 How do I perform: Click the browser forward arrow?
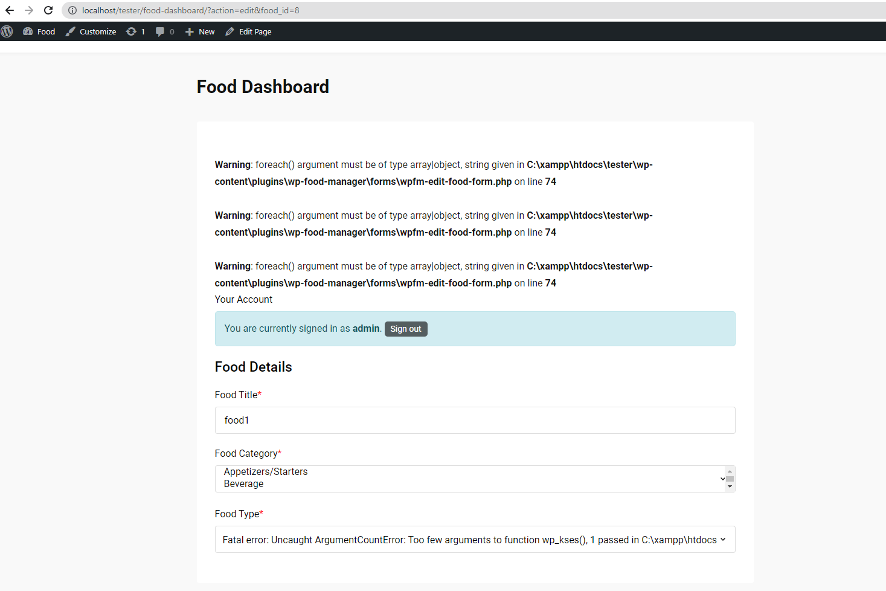[28, 10]
